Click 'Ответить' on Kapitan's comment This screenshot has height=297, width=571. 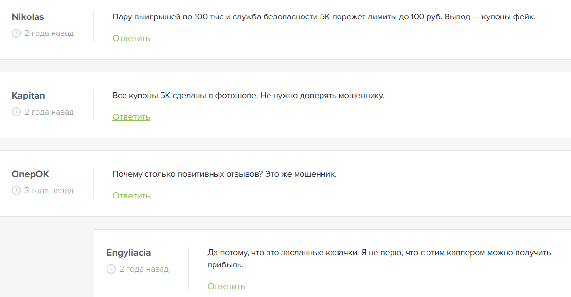click(x=131, y=116)
